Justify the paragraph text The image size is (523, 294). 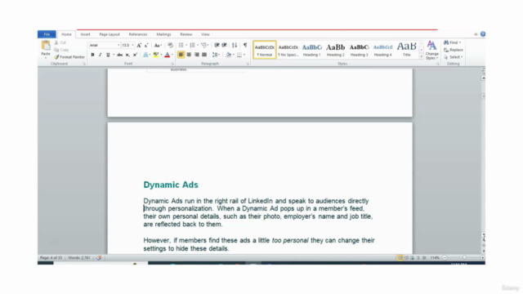(x=204, y=55)
